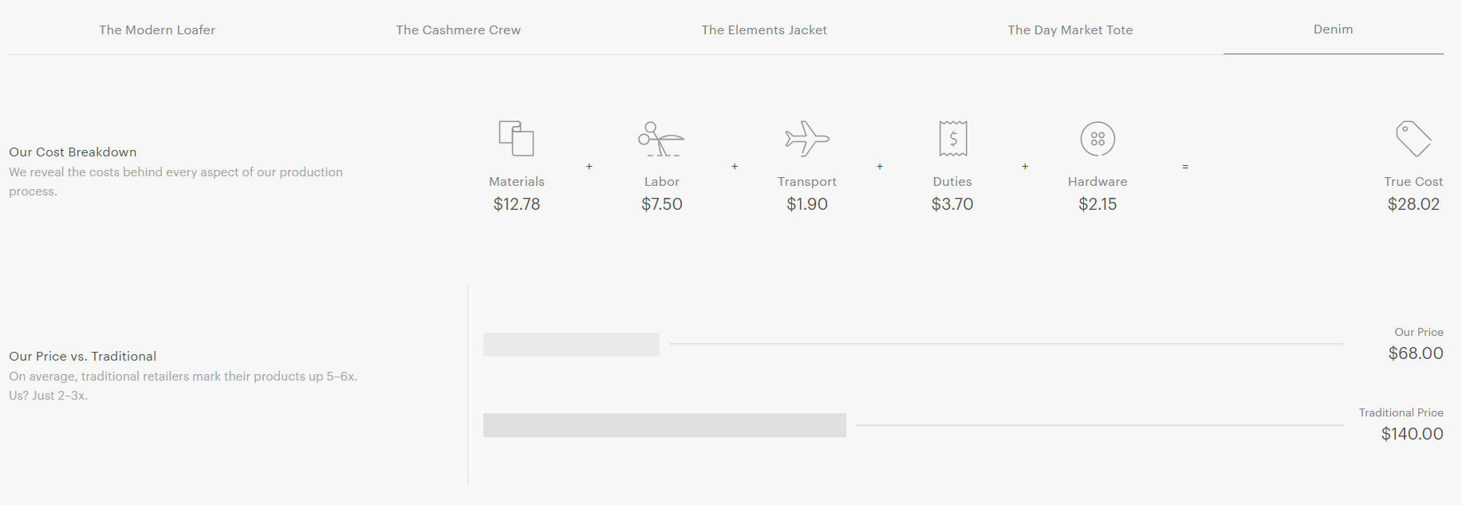Click the $68.00 Our Price value

(x=1416, y=353)
